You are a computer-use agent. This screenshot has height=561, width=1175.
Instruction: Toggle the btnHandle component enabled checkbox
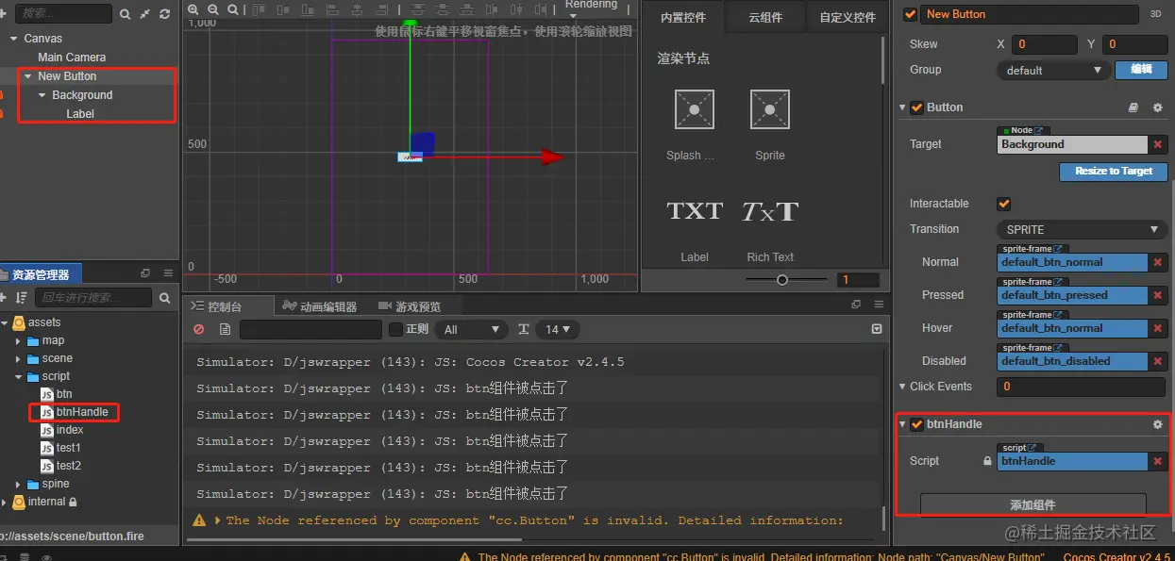916,424
